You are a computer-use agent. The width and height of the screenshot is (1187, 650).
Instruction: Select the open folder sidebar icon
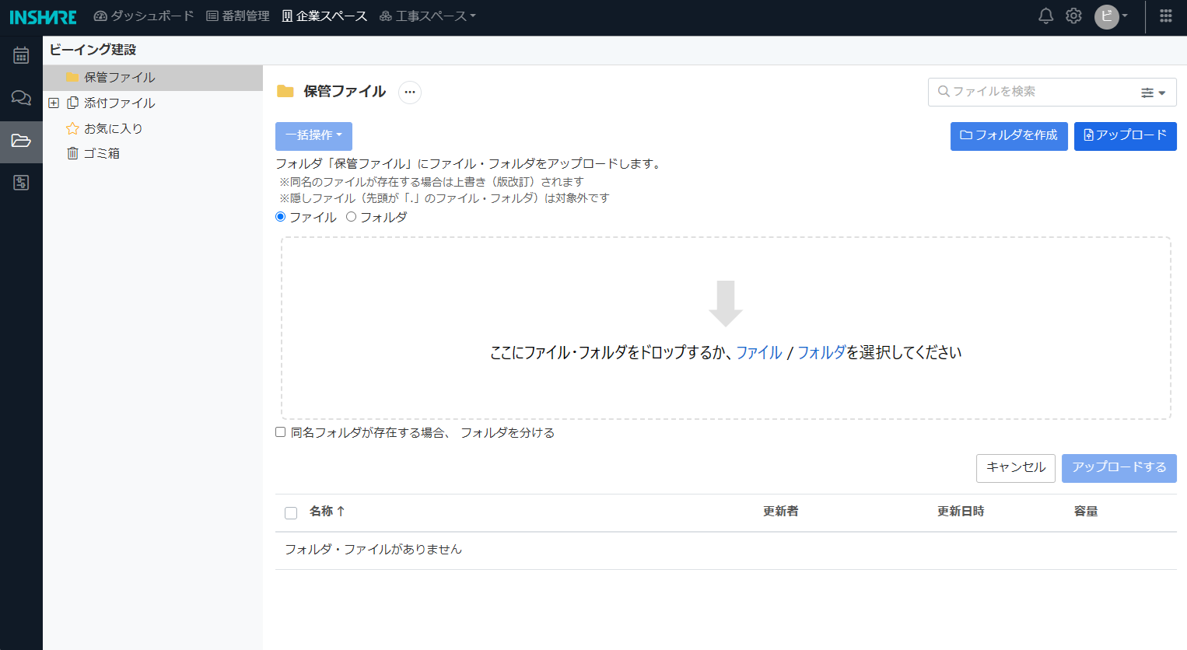click(21, 141)
